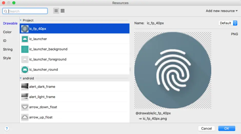This screenshot has height=134, width=241.
Task: Collapse the Project resources section
Action: coord(21,20)
